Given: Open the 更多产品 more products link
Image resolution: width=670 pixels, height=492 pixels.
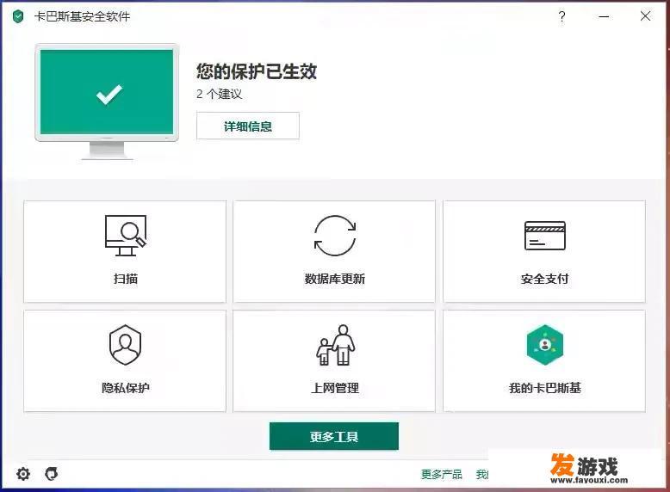Looking at the screenshot, I should coord(442,474).
